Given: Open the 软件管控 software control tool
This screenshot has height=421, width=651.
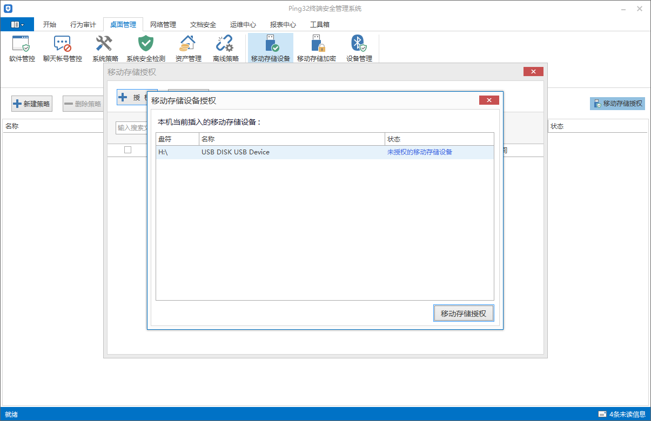Looking at the screenshot, I should 22,49.
